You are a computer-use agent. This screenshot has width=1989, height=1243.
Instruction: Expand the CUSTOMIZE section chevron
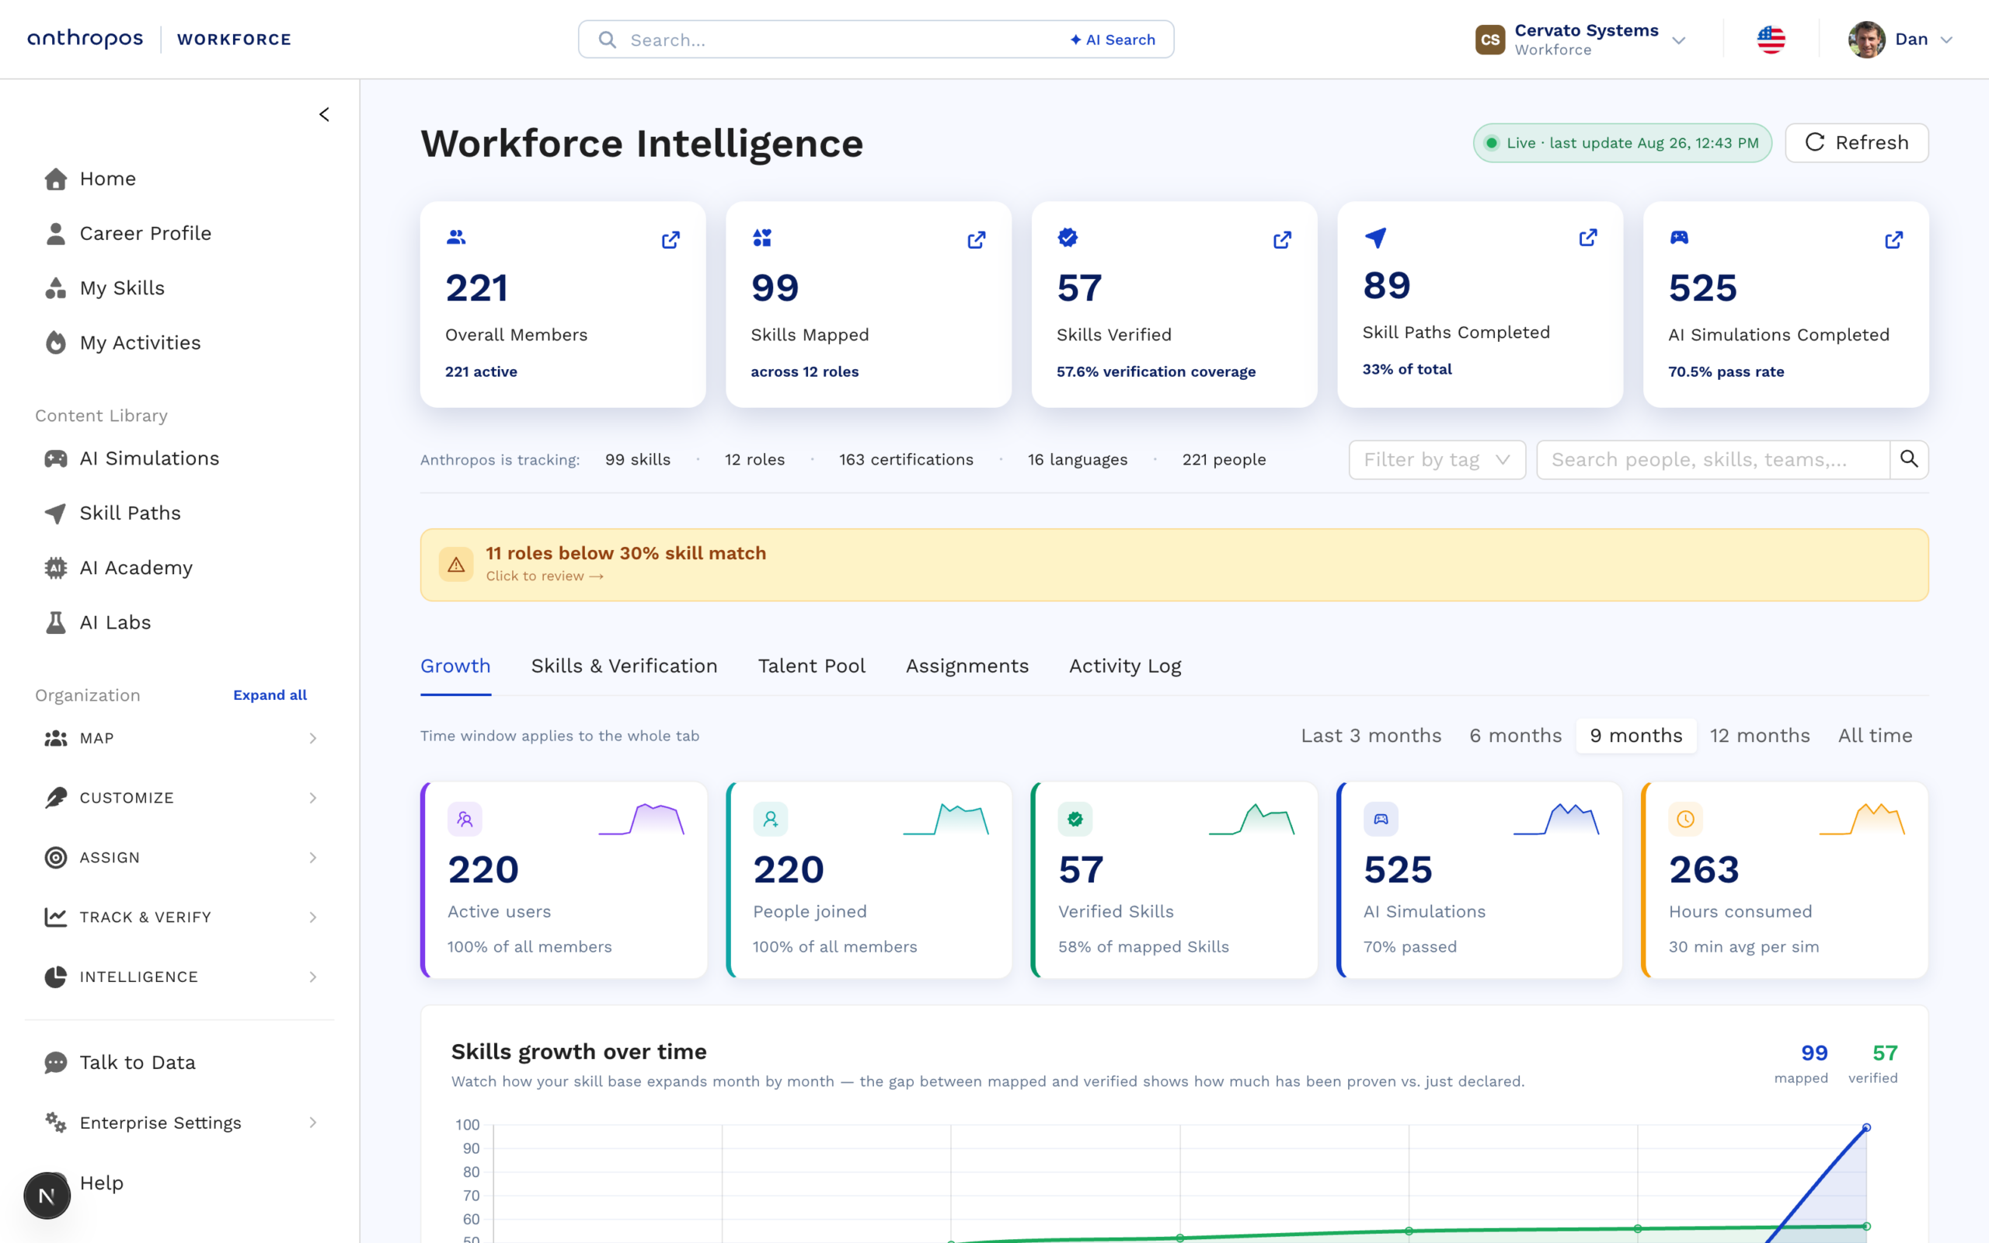coord(313,799)
